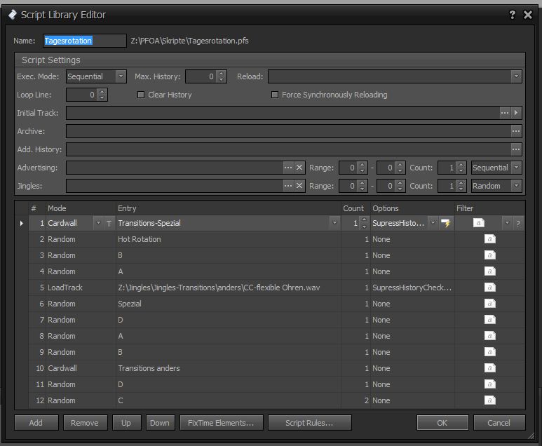Open Advertising Sequential mode dropdown

tap(517, 168)
